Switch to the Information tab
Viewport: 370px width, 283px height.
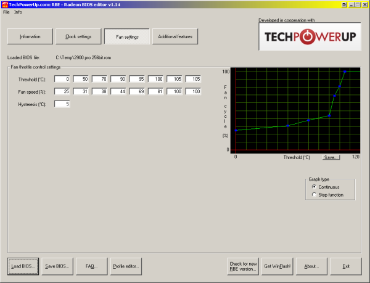30,36
